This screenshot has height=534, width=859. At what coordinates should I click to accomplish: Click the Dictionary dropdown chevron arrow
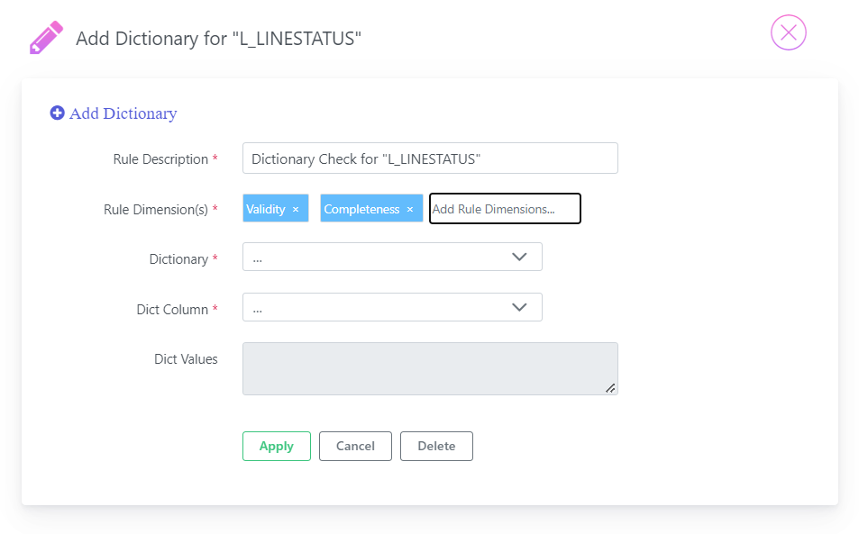tap(519, 257)
